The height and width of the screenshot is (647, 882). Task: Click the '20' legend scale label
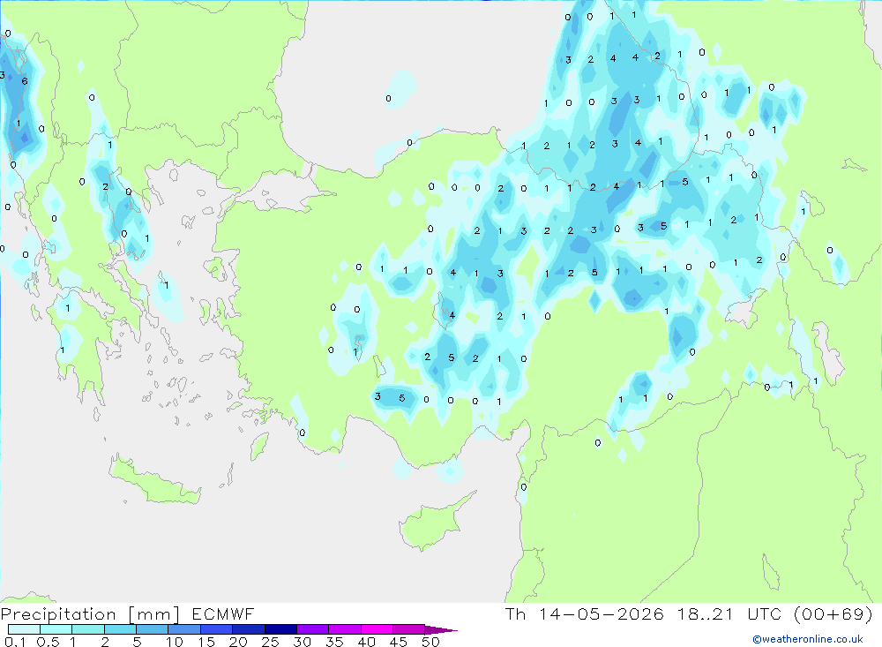[x=238, y=642]
